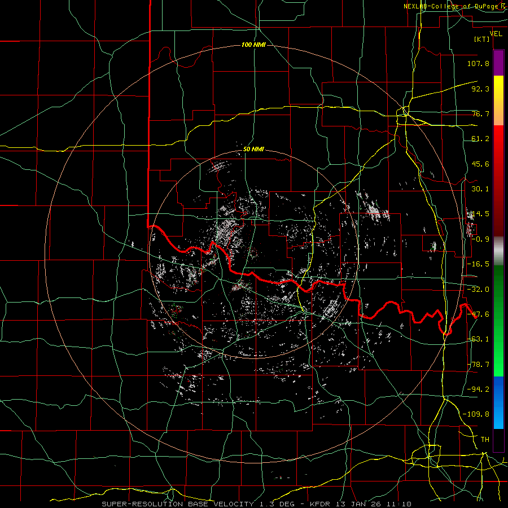Click the 30.1 value on velocity scale
Image resolution: width=508 pixels, height=508 pixels.
[480, 189]
